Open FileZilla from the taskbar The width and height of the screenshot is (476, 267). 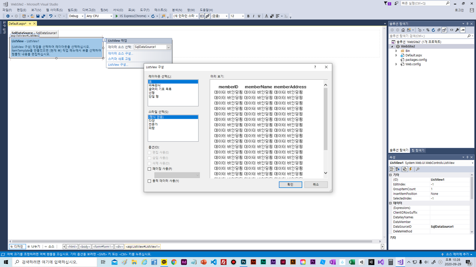click(x=223, y=262)
